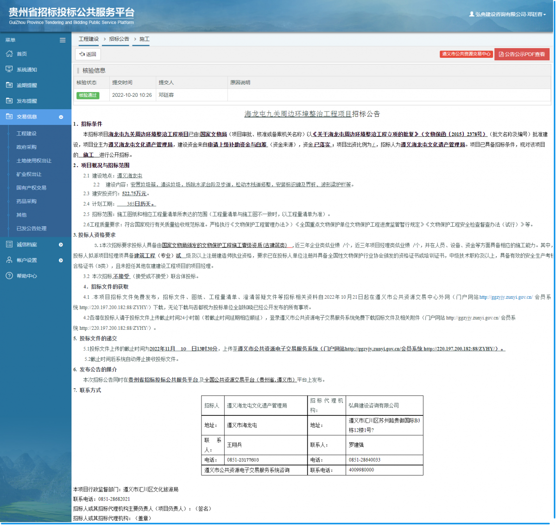Click the 诚信档案 list icon
Image resolution: width=556 pixels, height=525 pixels.
pos(9,244)
